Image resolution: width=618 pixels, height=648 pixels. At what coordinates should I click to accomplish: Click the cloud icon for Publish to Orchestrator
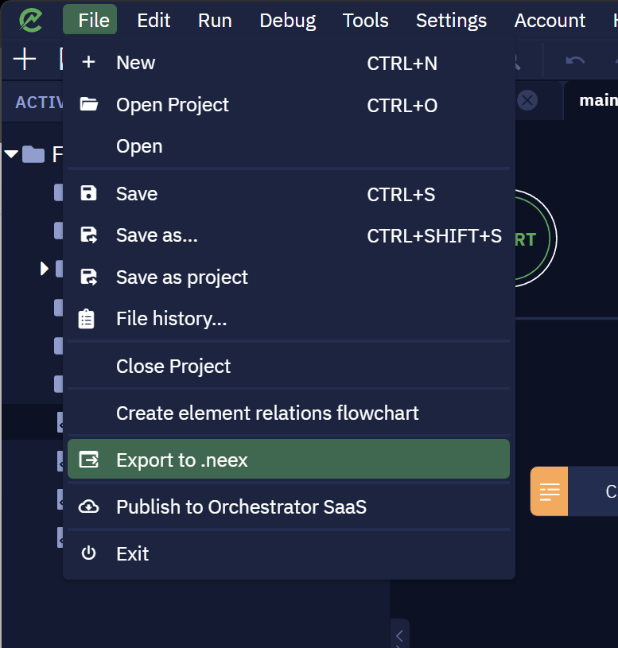click(88, 506)
